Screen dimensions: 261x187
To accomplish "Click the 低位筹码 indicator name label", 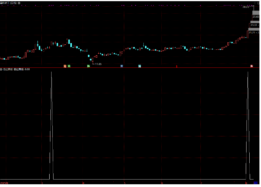I will click(x=7, y=69).
